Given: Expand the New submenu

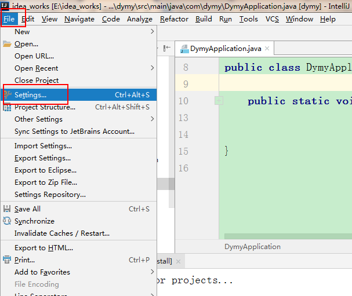Looking at the screenshot, I should point(78,32).
